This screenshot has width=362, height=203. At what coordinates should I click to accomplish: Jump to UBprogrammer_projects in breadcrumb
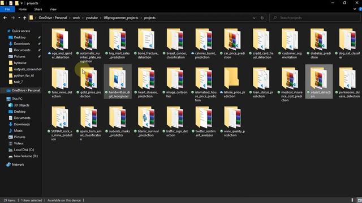[120, 17]
